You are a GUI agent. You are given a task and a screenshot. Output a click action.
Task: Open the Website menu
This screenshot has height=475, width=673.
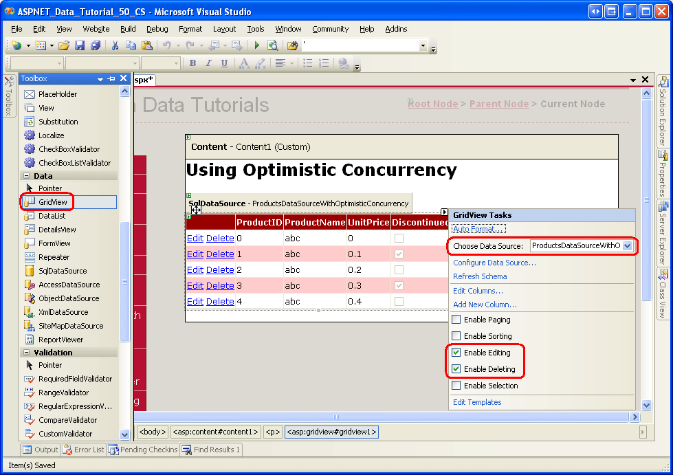point(96,29)
